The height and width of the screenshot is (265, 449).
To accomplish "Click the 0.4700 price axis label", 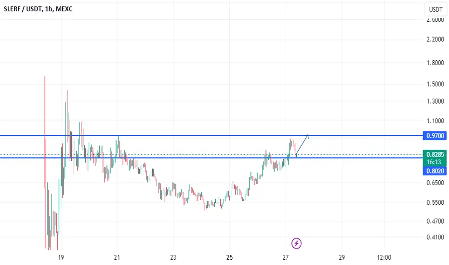I will pos(435,221).
